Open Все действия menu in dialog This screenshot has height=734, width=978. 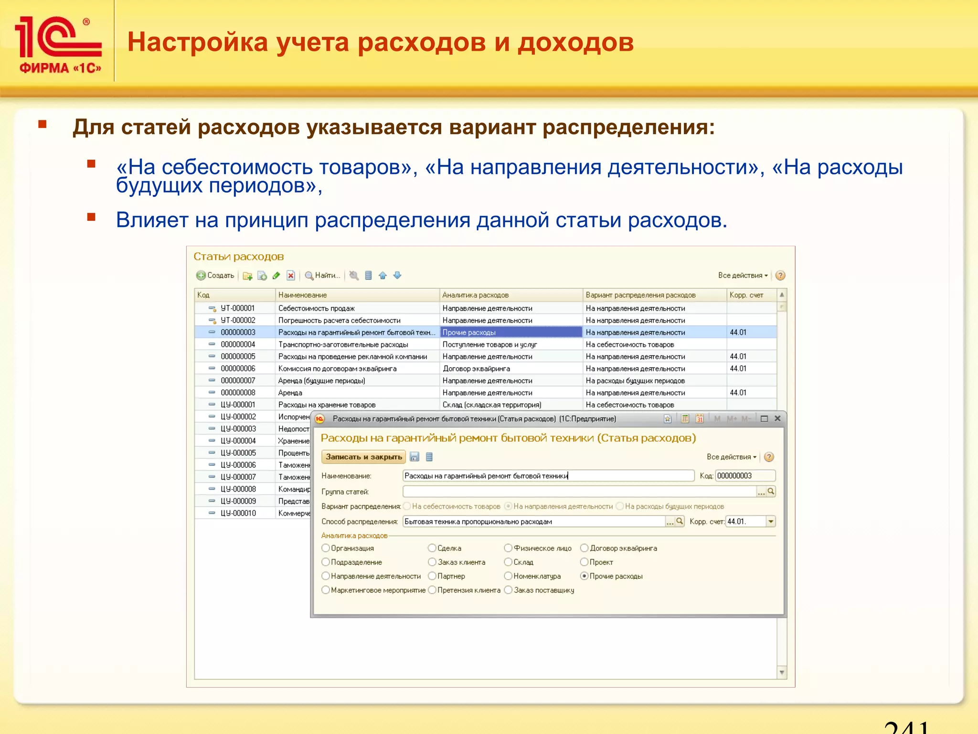tap(731, 457)
